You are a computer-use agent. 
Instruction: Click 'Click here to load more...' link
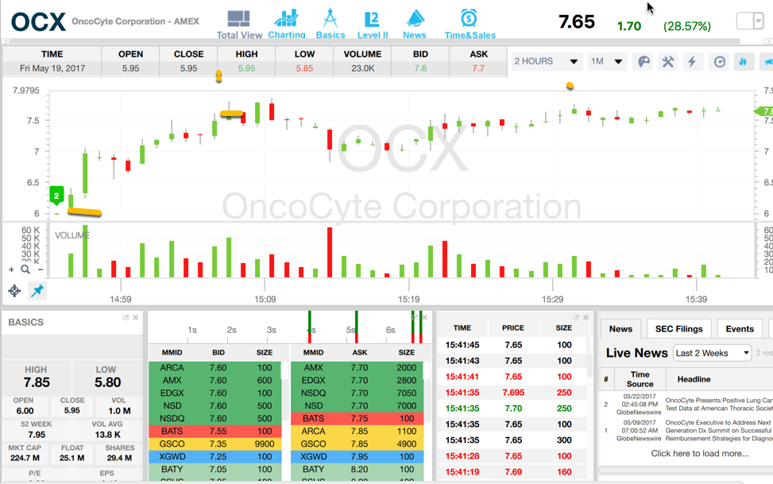[700, 454]
